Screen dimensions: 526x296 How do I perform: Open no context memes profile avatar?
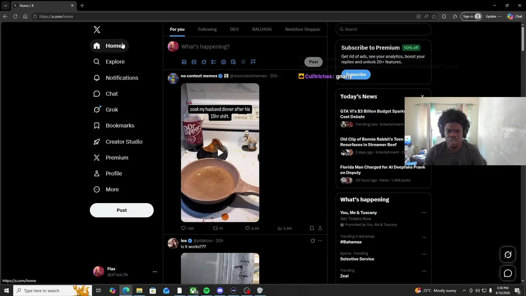173,79
